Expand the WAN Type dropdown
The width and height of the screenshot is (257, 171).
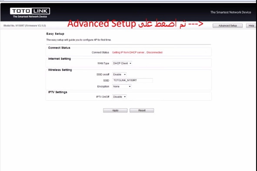pos(122,63)
